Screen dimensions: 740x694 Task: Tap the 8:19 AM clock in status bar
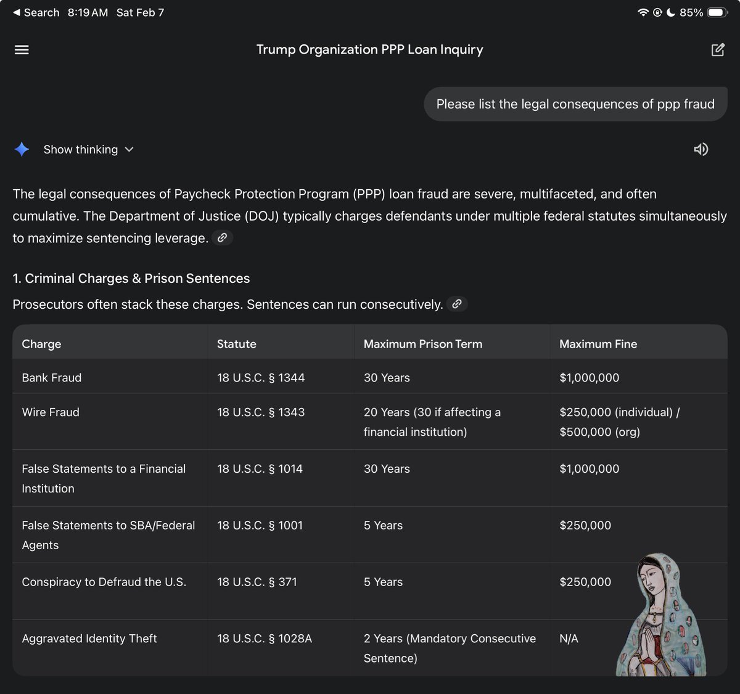coord(88,12)
